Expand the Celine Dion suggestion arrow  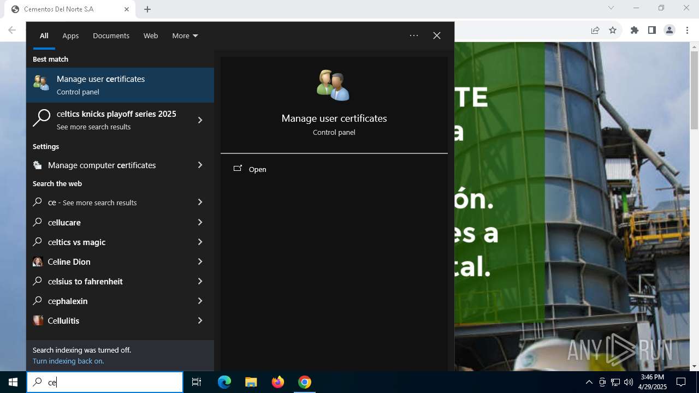pyautogui.click(x=200, y=261)
